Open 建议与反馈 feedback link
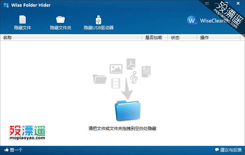 click(x=228, y=150)
